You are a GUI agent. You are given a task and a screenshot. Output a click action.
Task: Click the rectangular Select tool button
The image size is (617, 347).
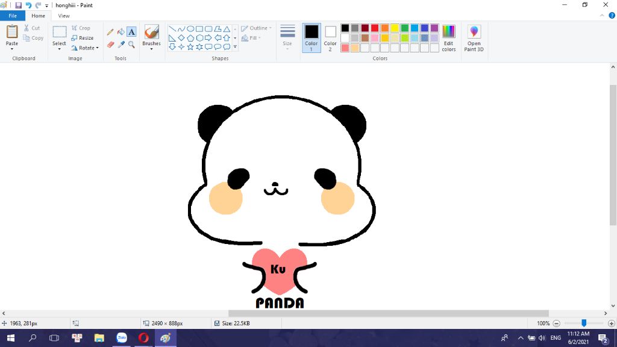tap(60, 32)
